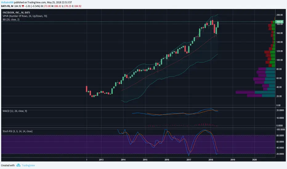Image resolution: width=287 pixels, height=169 pixels.
Task: Click the green 184.92 current price tag
Action: (279, 22)
